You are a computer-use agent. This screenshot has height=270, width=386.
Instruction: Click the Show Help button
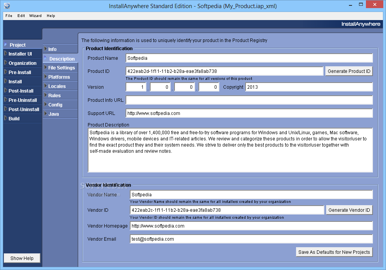pyautogui.click(x=22, y=258)
